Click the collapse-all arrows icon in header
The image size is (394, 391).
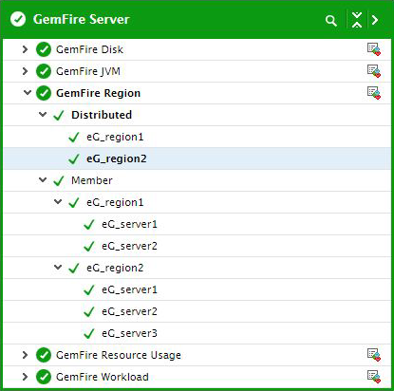point(357,20)
